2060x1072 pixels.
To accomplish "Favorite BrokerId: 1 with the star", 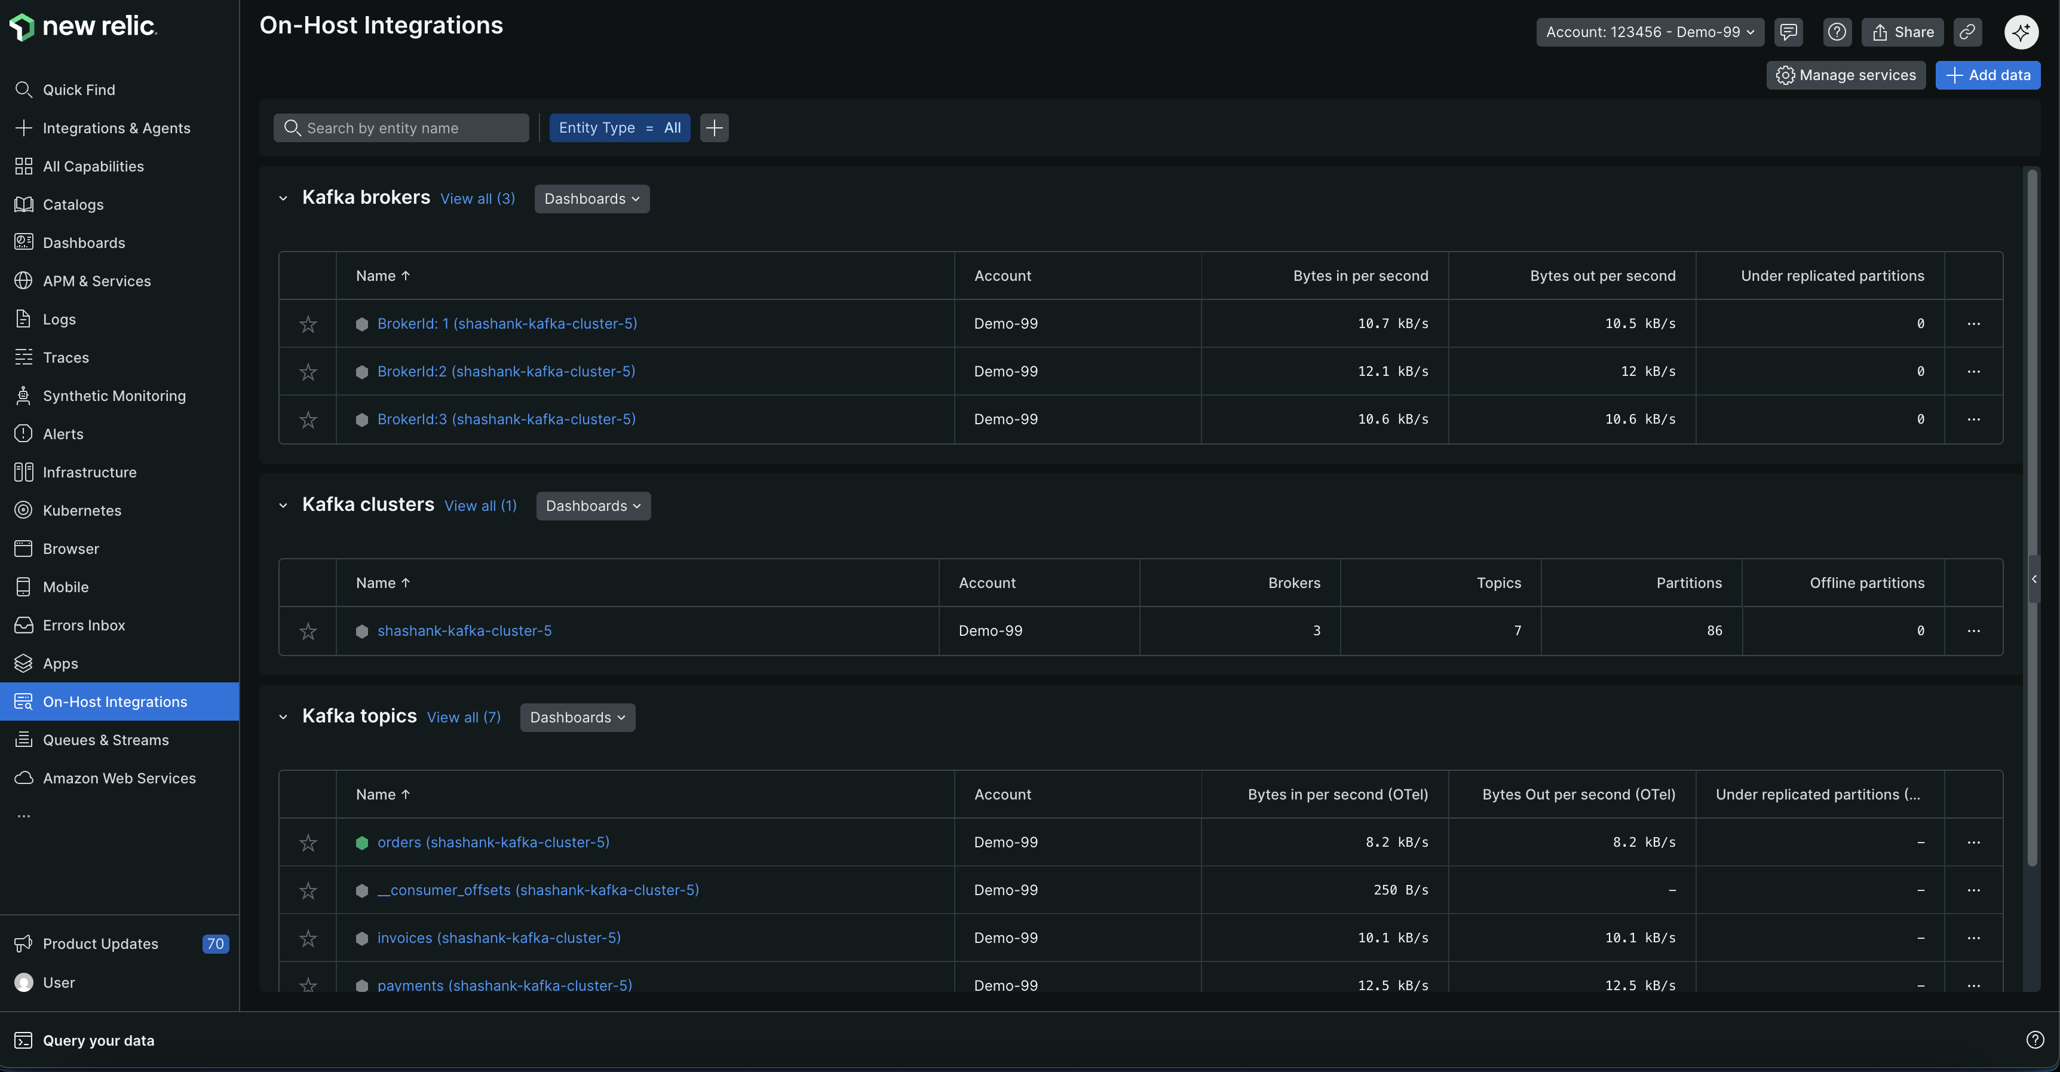I will tap(308, 324).
